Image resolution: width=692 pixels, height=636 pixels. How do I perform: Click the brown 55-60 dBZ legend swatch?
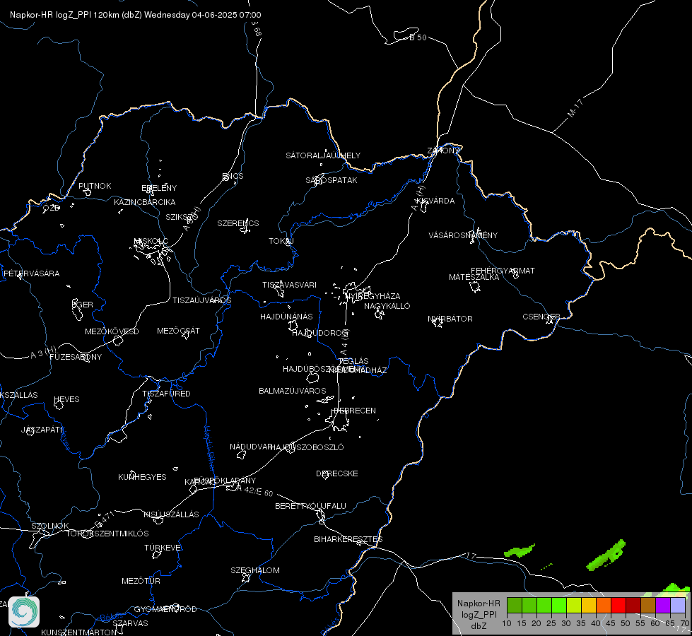point(648,606)
